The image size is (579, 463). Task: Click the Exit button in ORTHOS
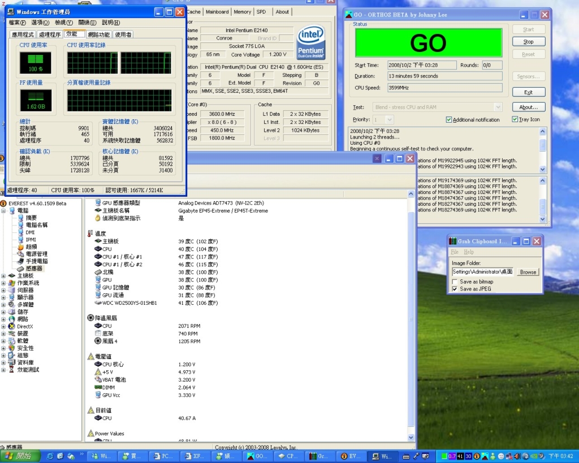[x=529, y=92]
